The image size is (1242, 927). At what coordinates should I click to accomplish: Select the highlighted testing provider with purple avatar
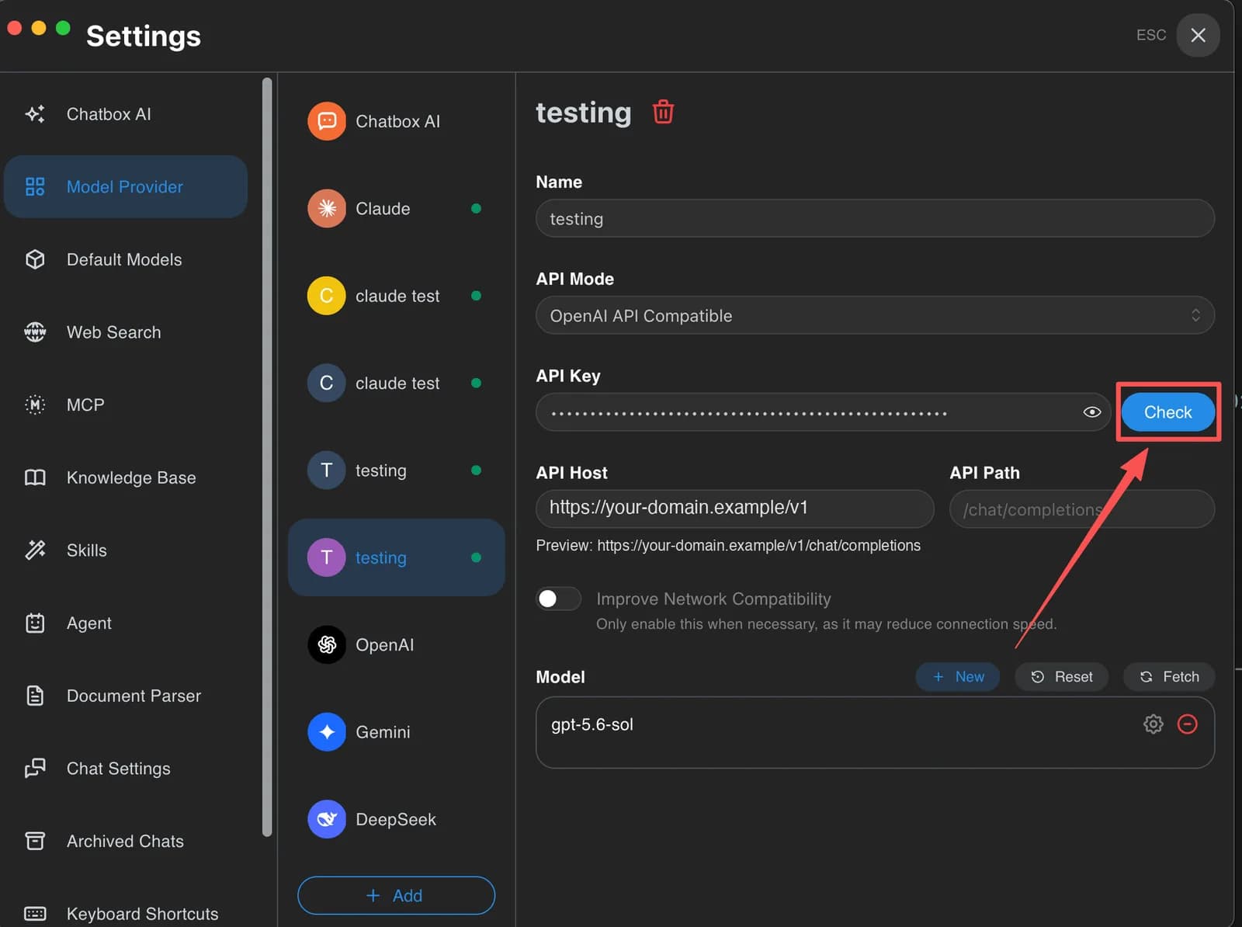[x=396, y=557]
